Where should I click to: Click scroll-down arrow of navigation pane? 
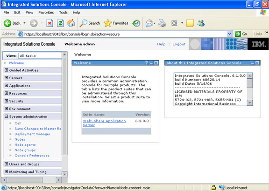click(64, 174)
